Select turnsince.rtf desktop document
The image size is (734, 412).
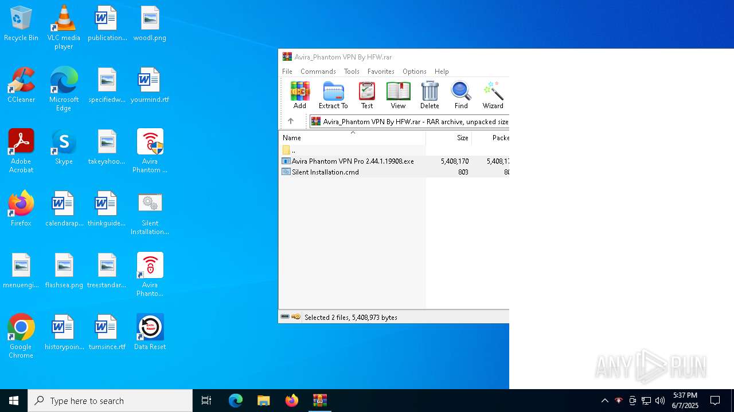(107, 332)
